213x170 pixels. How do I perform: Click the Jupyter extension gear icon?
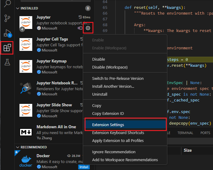click(88, 28)
